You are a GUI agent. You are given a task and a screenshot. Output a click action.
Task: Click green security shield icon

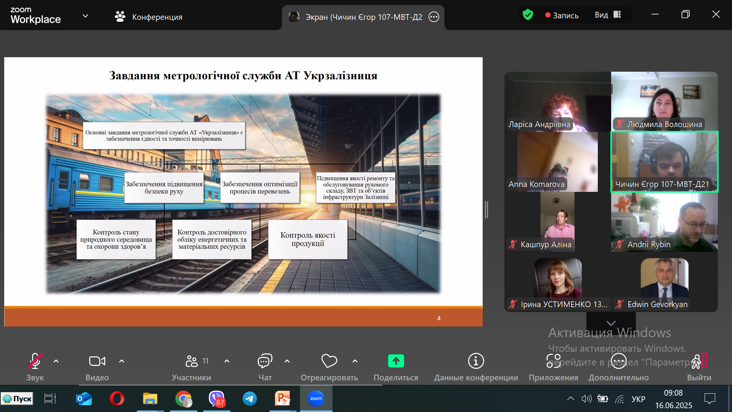(528, 15)
